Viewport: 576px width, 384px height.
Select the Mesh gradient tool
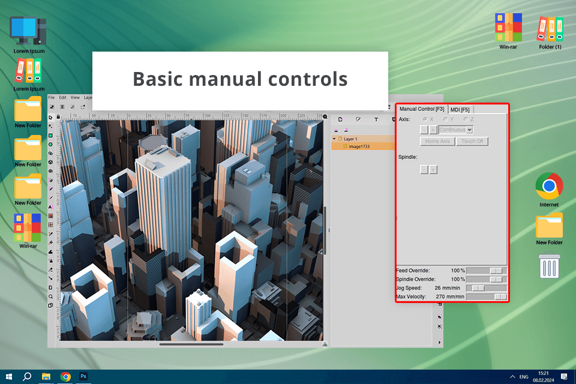coord(50,224)
